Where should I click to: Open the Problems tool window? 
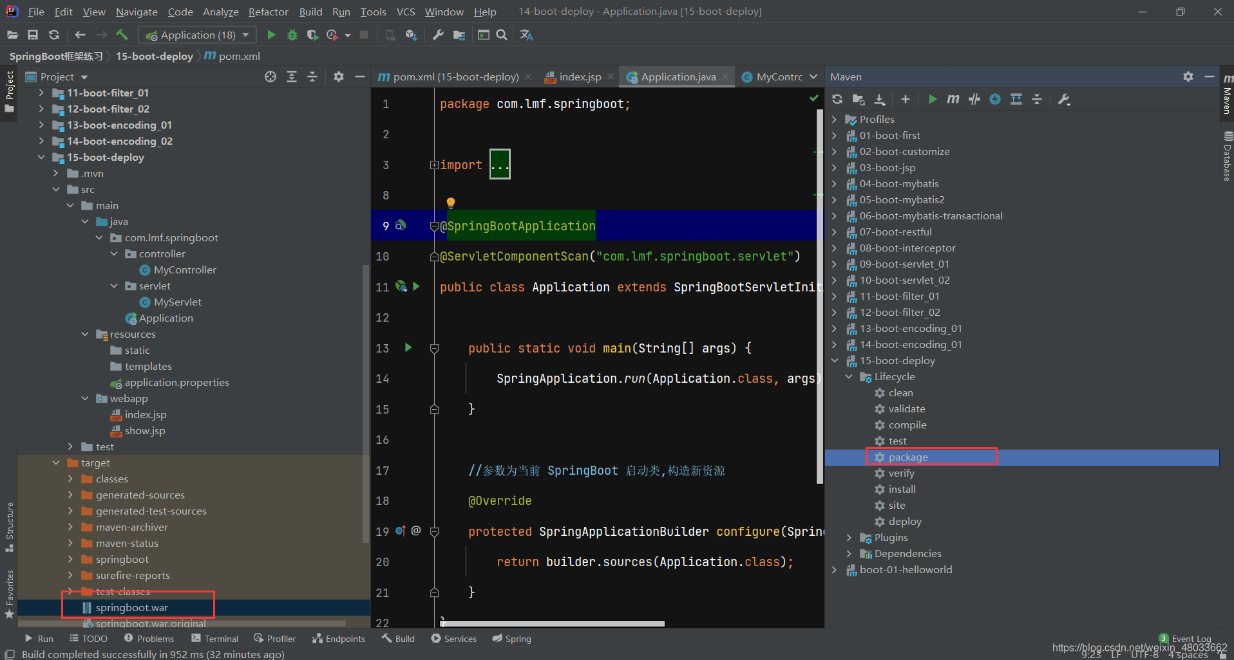(x=149, y=638)
